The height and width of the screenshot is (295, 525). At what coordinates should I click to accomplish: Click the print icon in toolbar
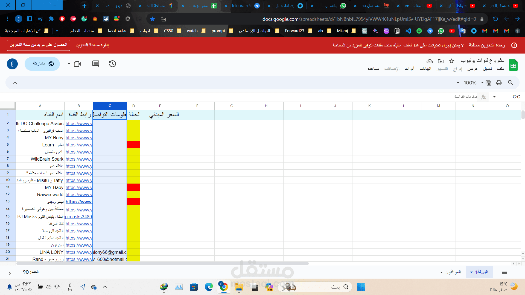tap(499, 83)
